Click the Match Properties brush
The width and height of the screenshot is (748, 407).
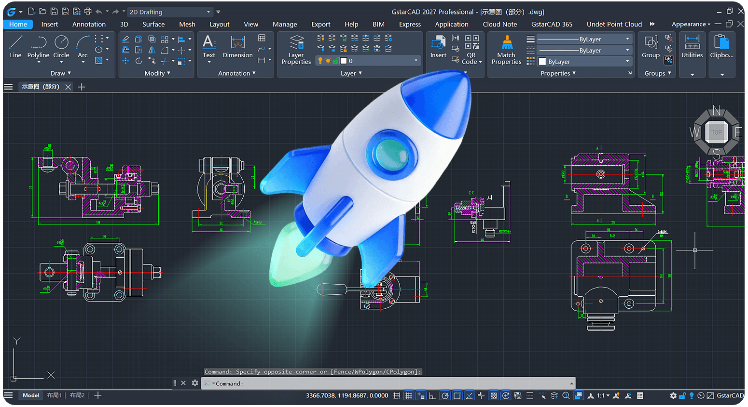pos(506,50)
